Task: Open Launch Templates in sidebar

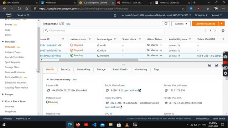Action: (15, 57)
